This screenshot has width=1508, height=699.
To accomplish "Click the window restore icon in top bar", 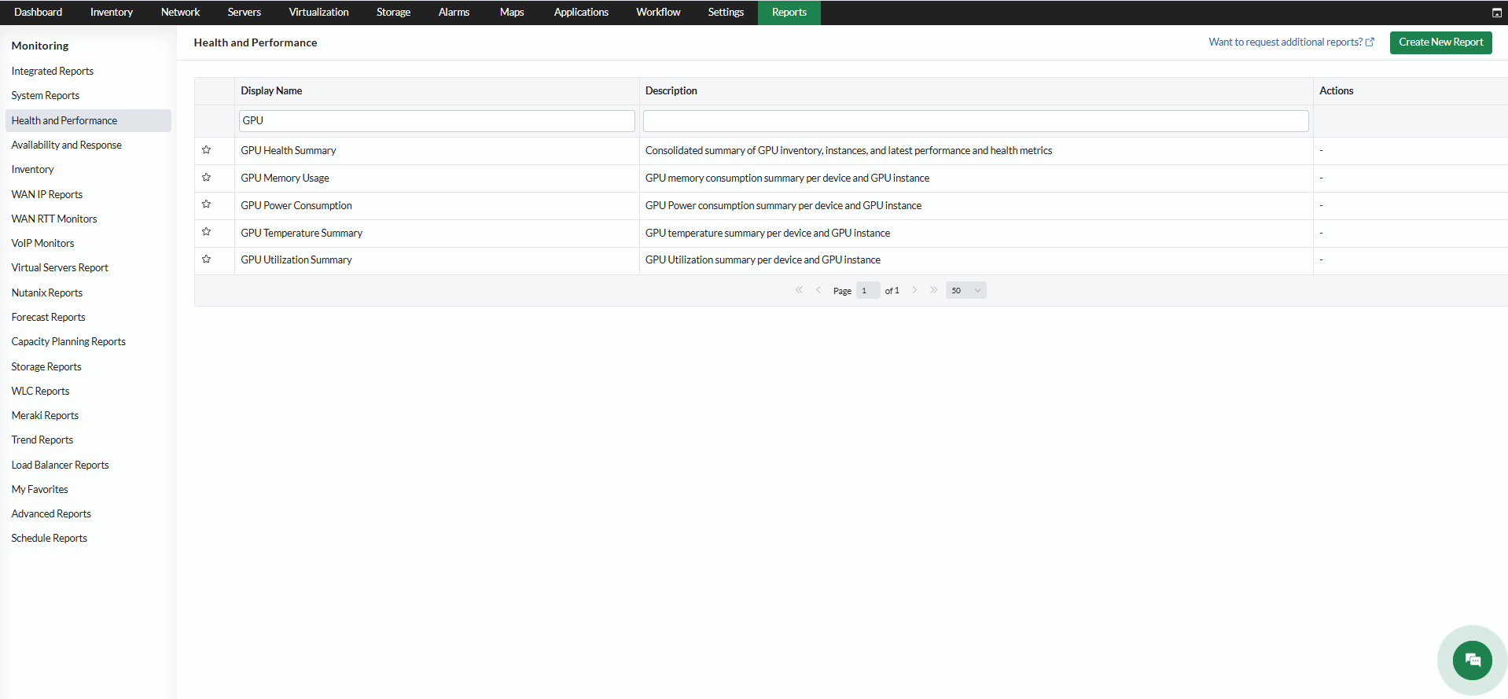I will coord(1497,13).
